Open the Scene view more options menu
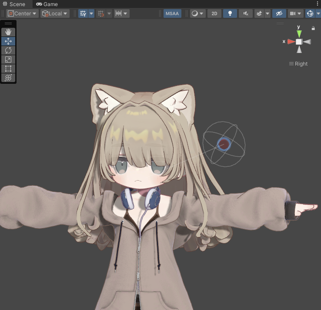321x310 pixels. point(318,3)
